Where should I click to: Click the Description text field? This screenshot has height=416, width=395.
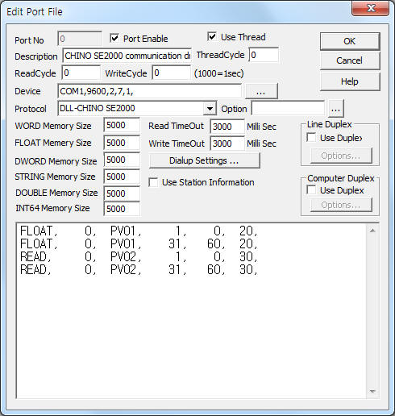127,56
